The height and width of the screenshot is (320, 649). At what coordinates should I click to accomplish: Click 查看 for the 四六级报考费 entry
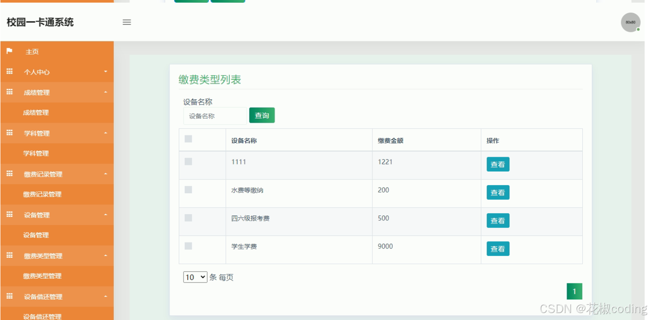(498, 220)
